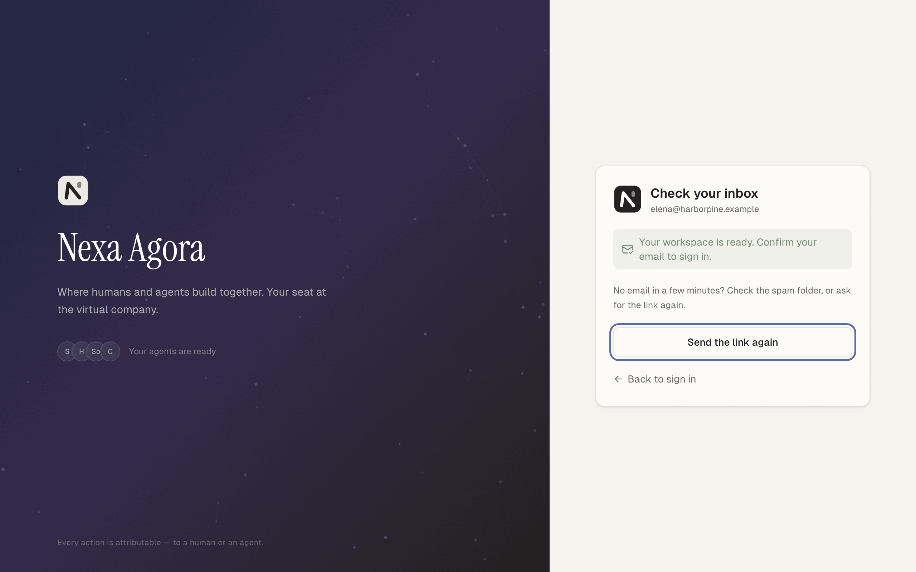Click the mail check icon in green banner
Viewport: 916px width, 572px height.
pyautogui.click(x=627, y=249)
